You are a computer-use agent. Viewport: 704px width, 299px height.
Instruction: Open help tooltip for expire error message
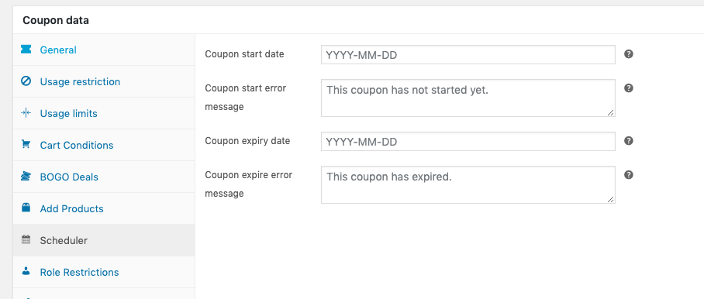point(629,175)
